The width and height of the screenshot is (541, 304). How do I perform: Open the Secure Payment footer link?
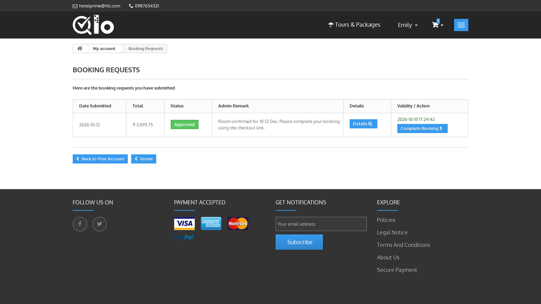point(397,270)
